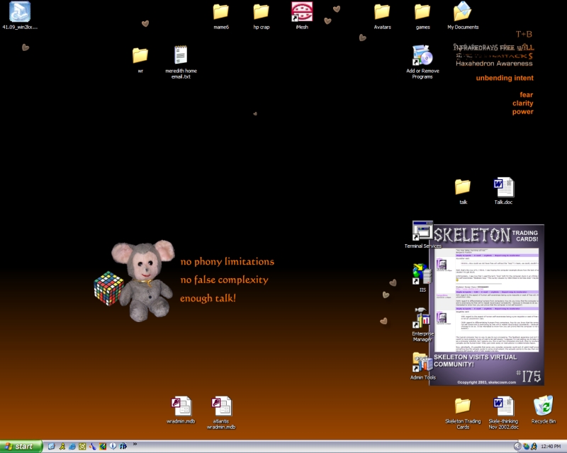Open the Avatars folder
Viewport: 567px width, 453px height.
[x=382, y=12]
